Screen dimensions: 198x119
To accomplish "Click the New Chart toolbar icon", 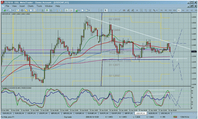I will point(4,10).
